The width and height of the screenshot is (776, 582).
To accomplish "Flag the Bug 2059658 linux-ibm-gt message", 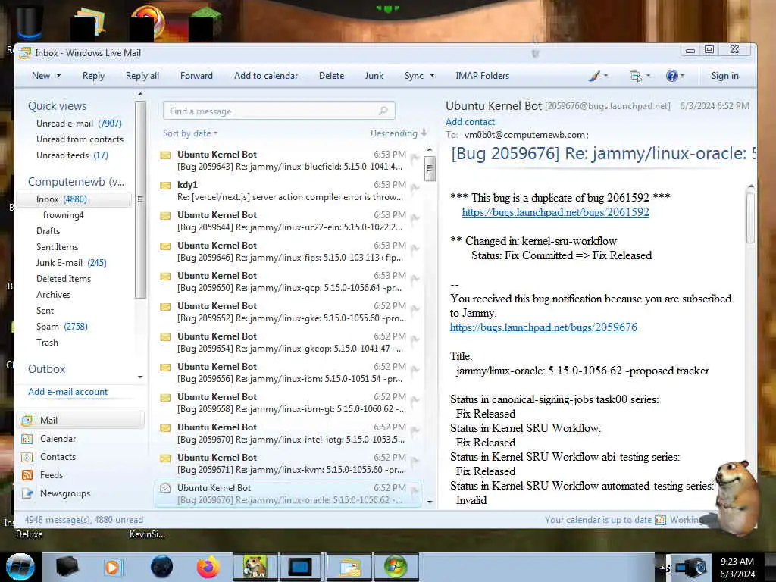I will (415, 400).
